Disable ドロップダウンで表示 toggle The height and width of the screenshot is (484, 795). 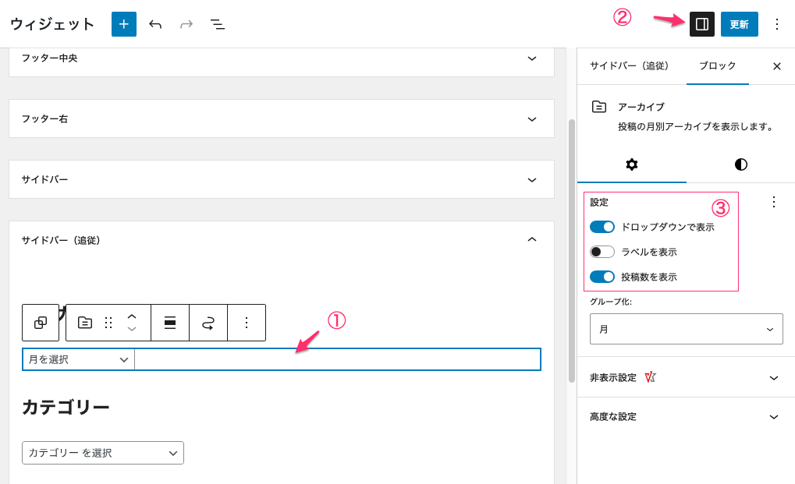pos(602,227)
